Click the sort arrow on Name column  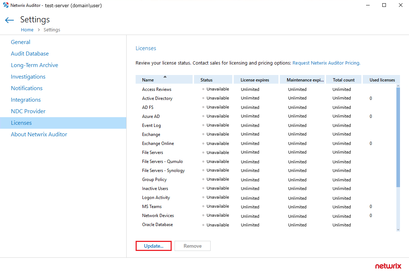pyautogui.click(x=165, y=76)
